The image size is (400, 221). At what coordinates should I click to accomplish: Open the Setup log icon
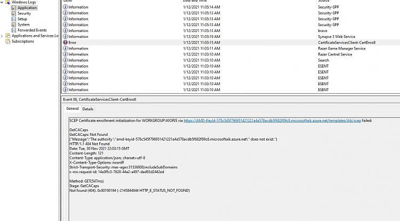pos(14,19)
